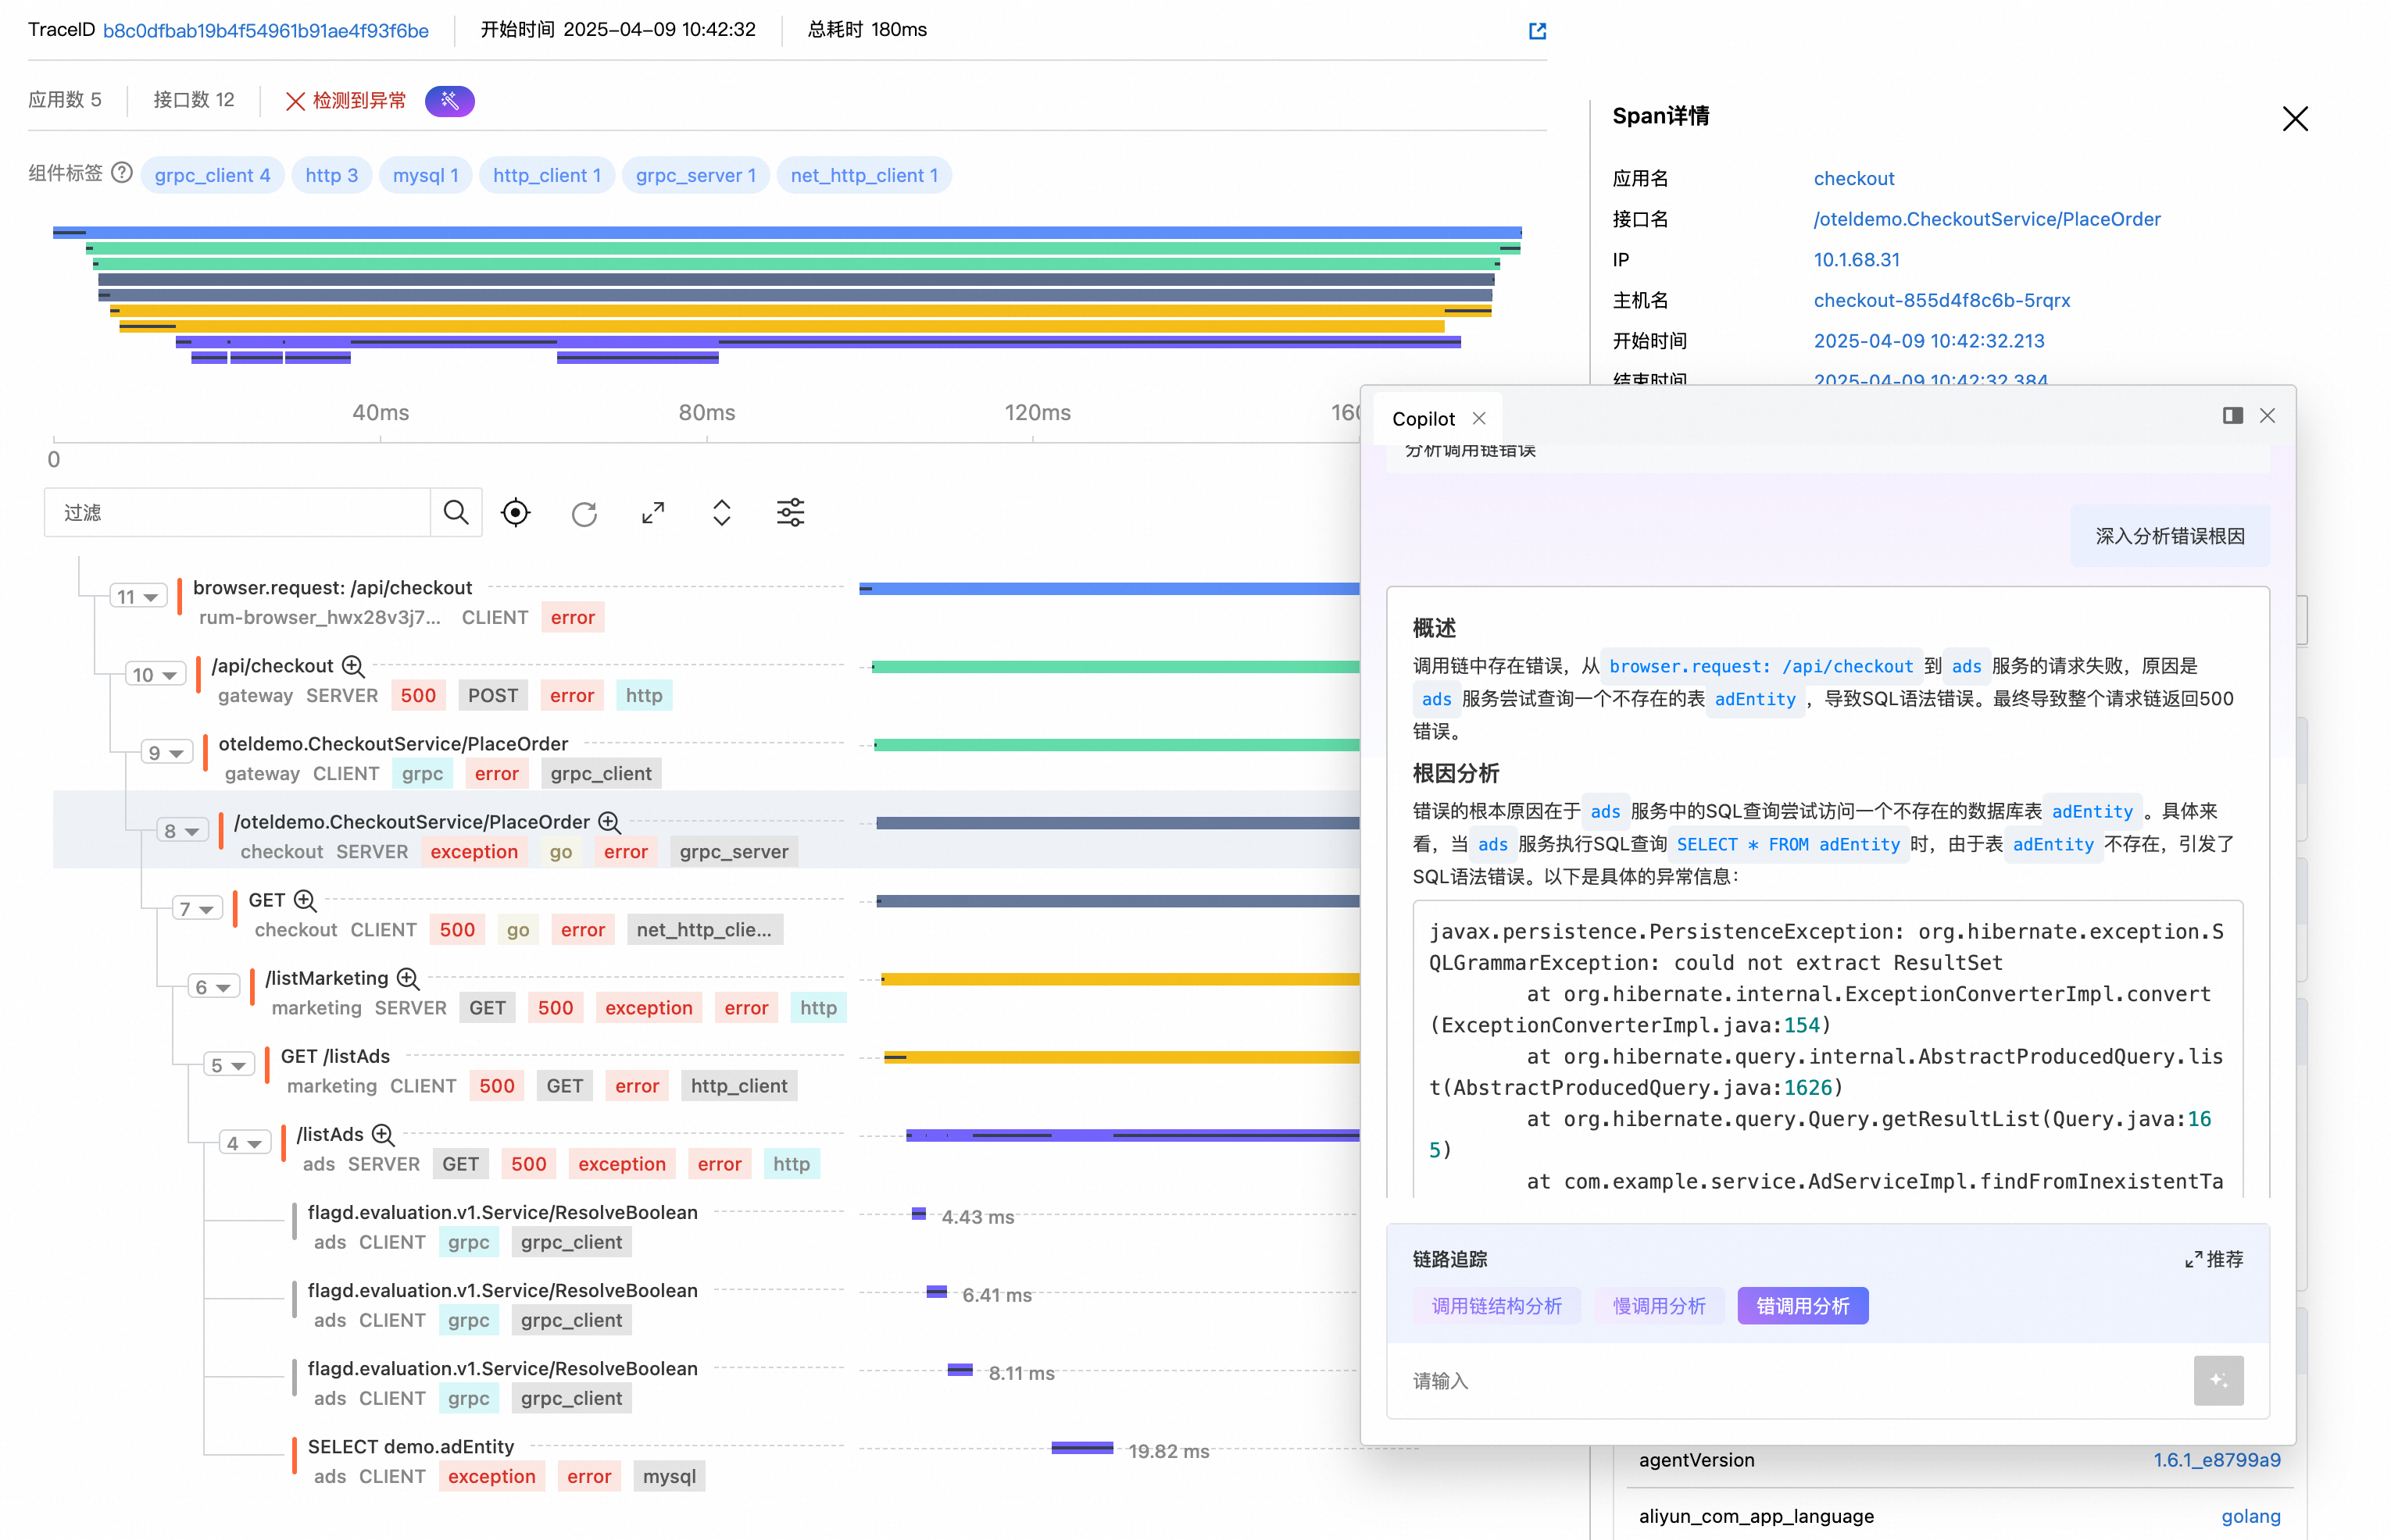Select 调用链结构分析 option
This screenshot has height=1540, width=2391.
(1496, 1306)
